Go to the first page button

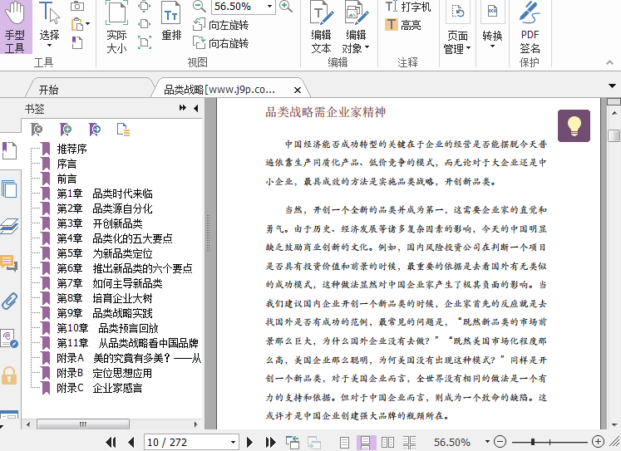coord(111,442)
